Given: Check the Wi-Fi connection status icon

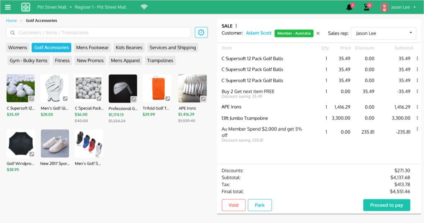Looking at the screenshot, I should [144, 7].
